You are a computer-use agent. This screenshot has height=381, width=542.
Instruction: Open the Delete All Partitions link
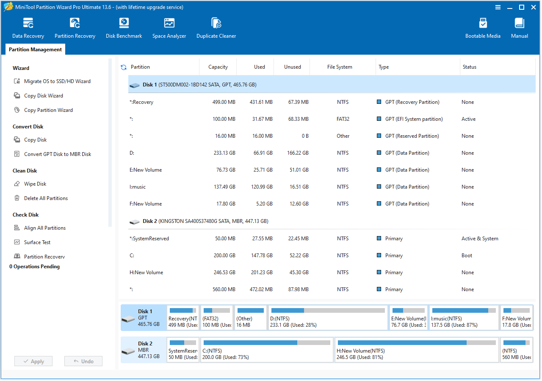click(46, 198)
